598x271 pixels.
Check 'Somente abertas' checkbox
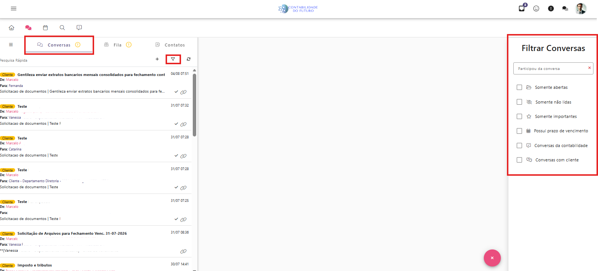click(x=519, y=87)
